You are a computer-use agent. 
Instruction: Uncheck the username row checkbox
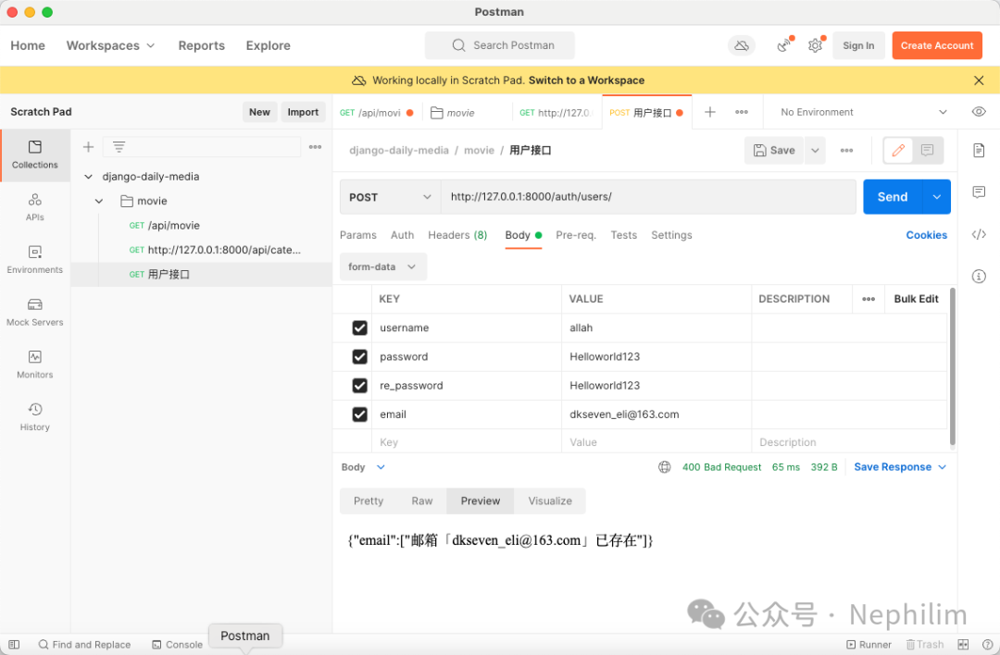359,327
